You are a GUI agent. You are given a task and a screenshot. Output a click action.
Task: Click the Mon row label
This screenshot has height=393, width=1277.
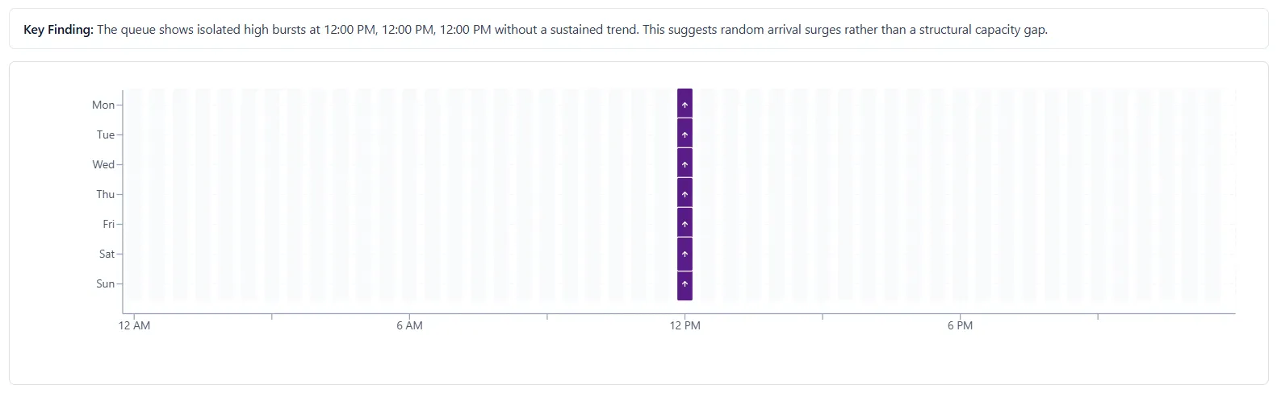tap(103, 105)
